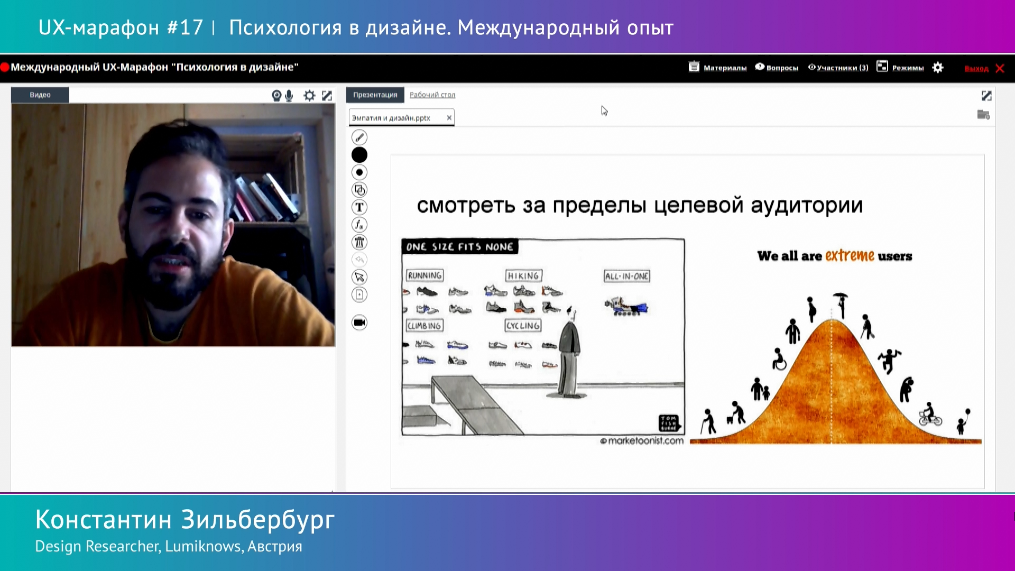This screenshot has width=1015, height=571.
Task: Toggle the webcam in video panel
Action: (x=276, y=96)
